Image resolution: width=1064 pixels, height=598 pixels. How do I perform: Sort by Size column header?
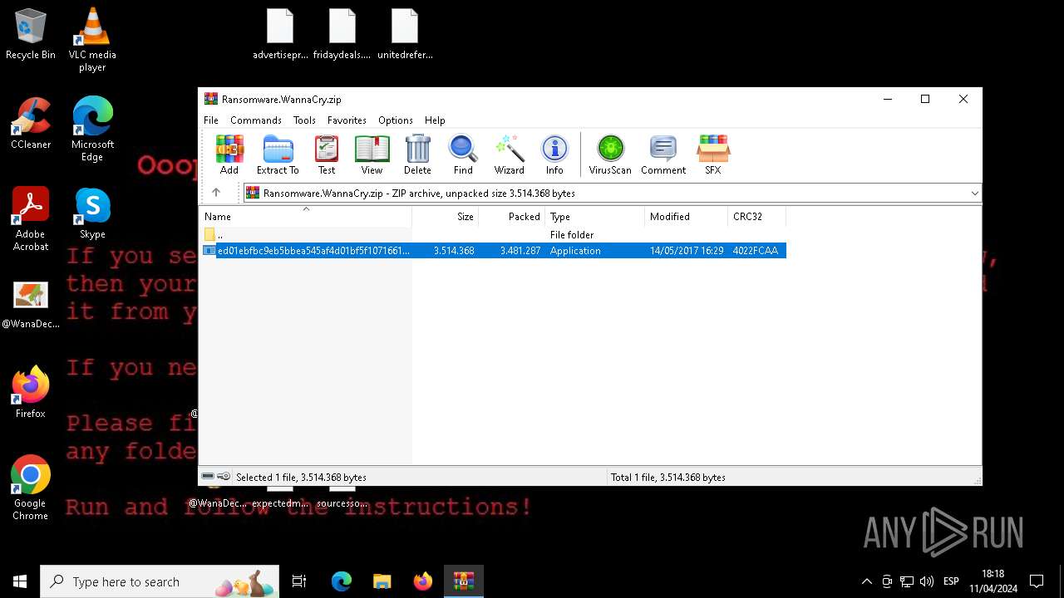tap(446, 217)
